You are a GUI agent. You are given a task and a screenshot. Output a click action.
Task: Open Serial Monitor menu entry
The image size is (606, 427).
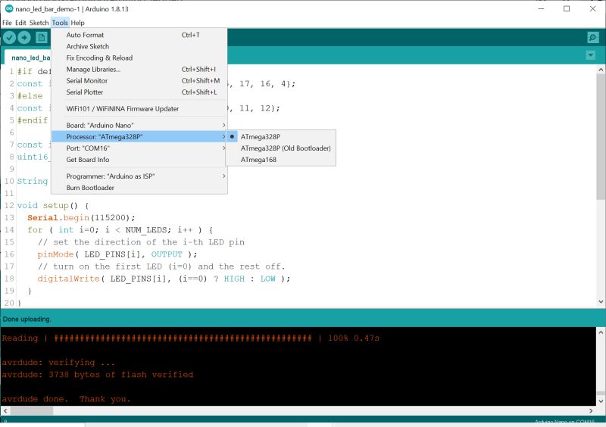point(139,81)
